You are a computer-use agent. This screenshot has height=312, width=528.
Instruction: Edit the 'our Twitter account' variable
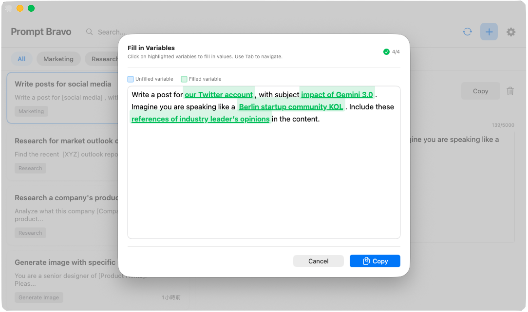(219, 95)
